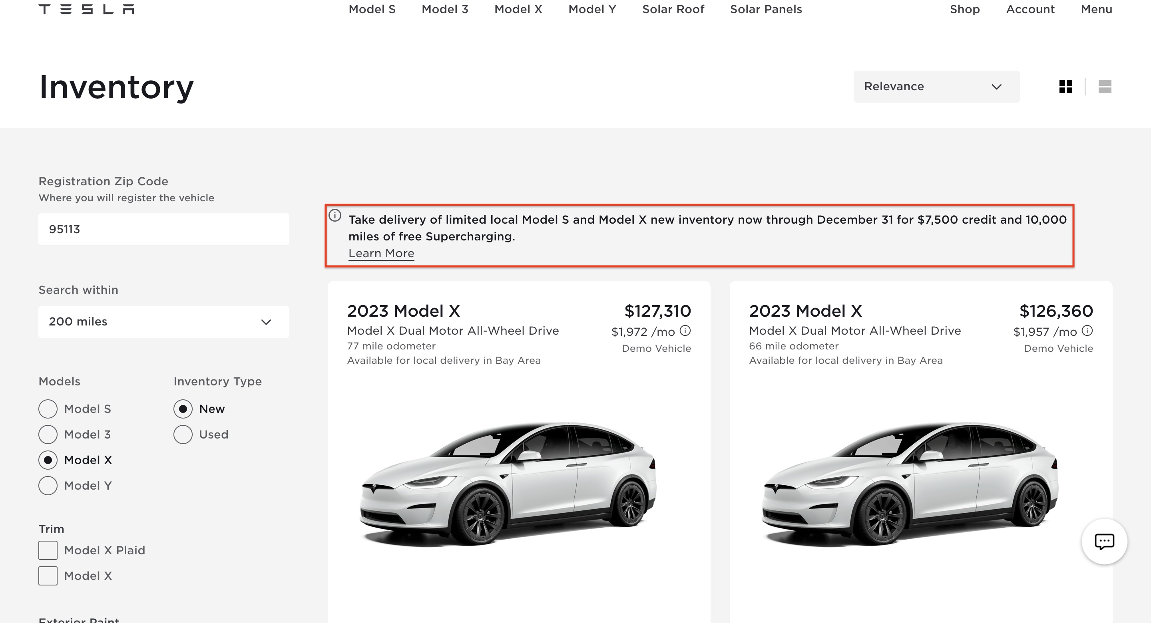Click the Learn More link
Image resolution: width=1151 pixels, height=623 pixels.
coord(381,253)
